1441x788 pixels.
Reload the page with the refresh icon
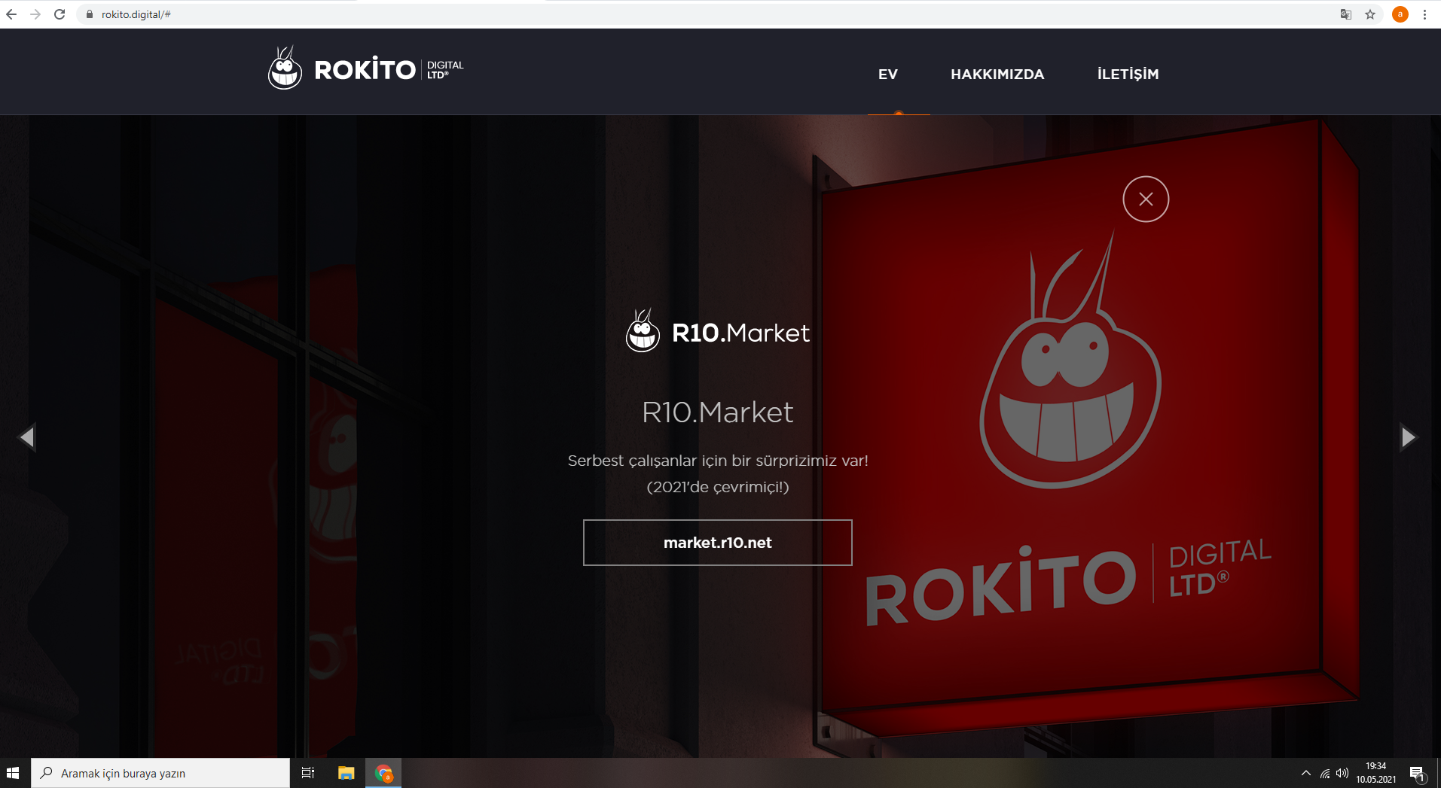[60, 14]
